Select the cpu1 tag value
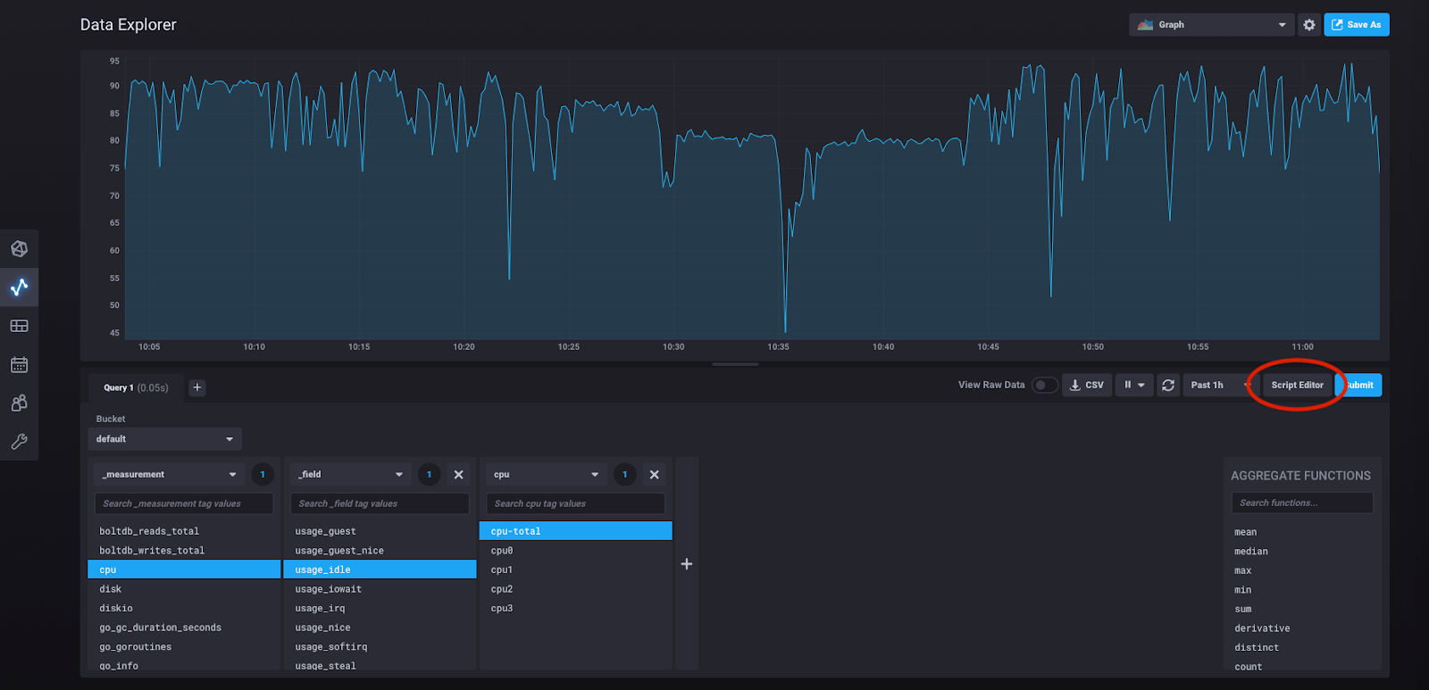Screen dimensions: 1429x690 575,569
